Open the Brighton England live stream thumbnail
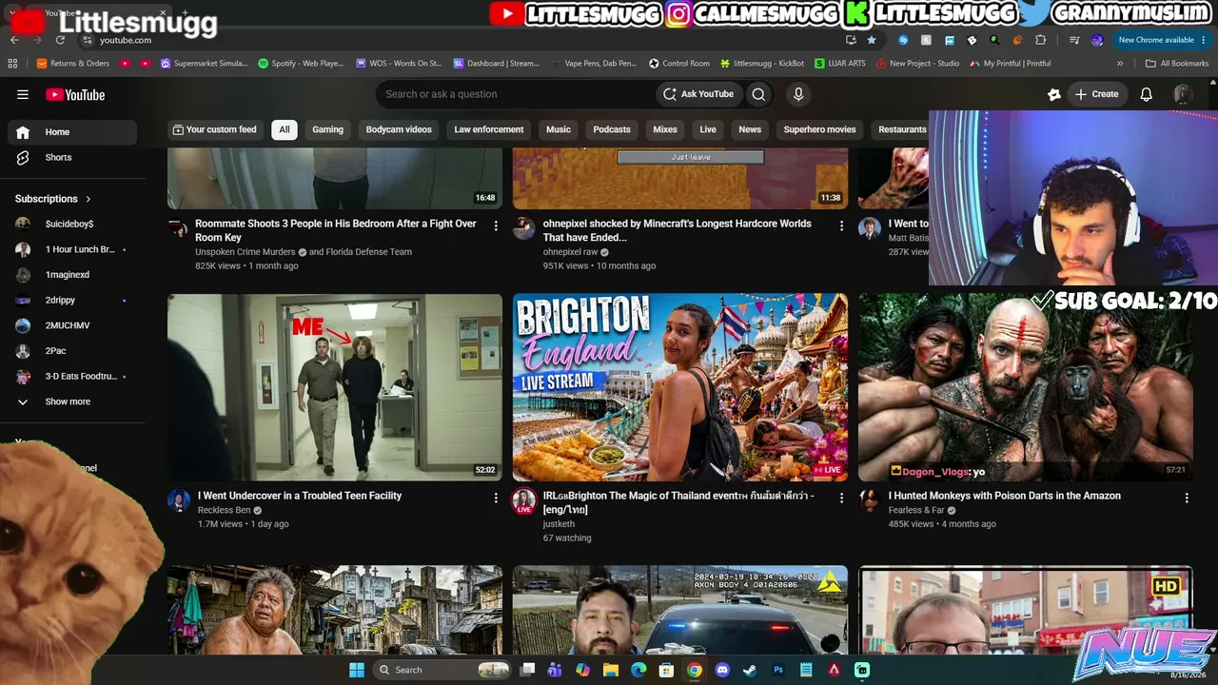The image size is (1218, 685). coord(680,387)
